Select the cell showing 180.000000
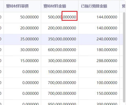 99,50
